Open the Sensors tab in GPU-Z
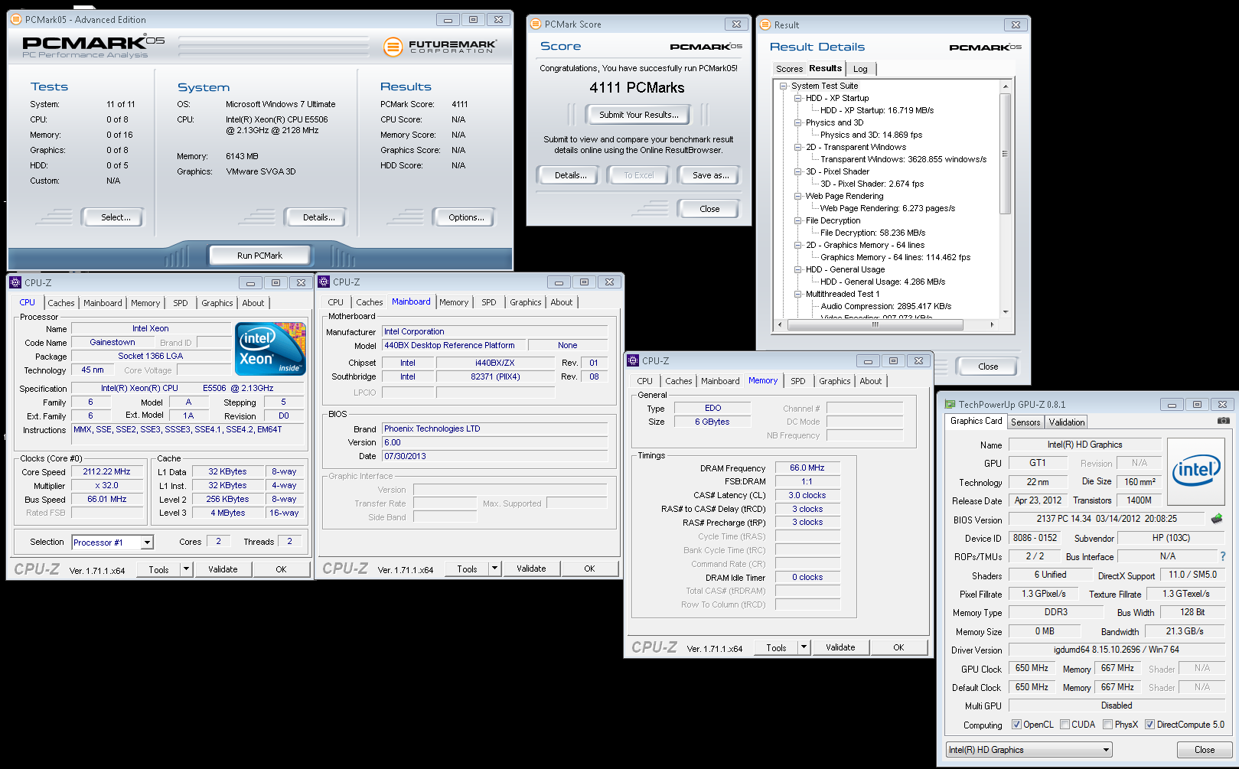 [x=1025, y=422]
